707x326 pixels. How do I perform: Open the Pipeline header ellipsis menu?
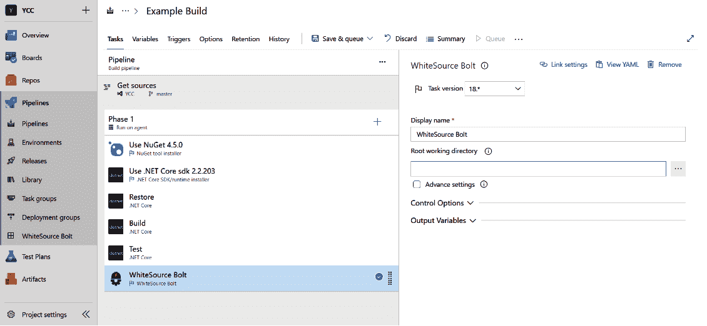click(x=382, y=62)
